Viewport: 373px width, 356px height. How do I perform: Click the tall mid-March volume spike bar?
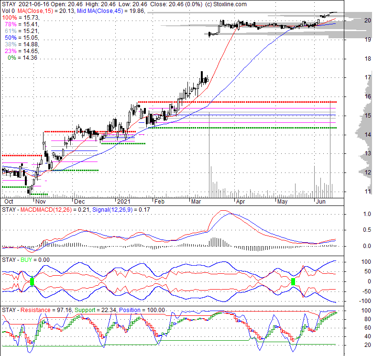click(x=209, y=155)
